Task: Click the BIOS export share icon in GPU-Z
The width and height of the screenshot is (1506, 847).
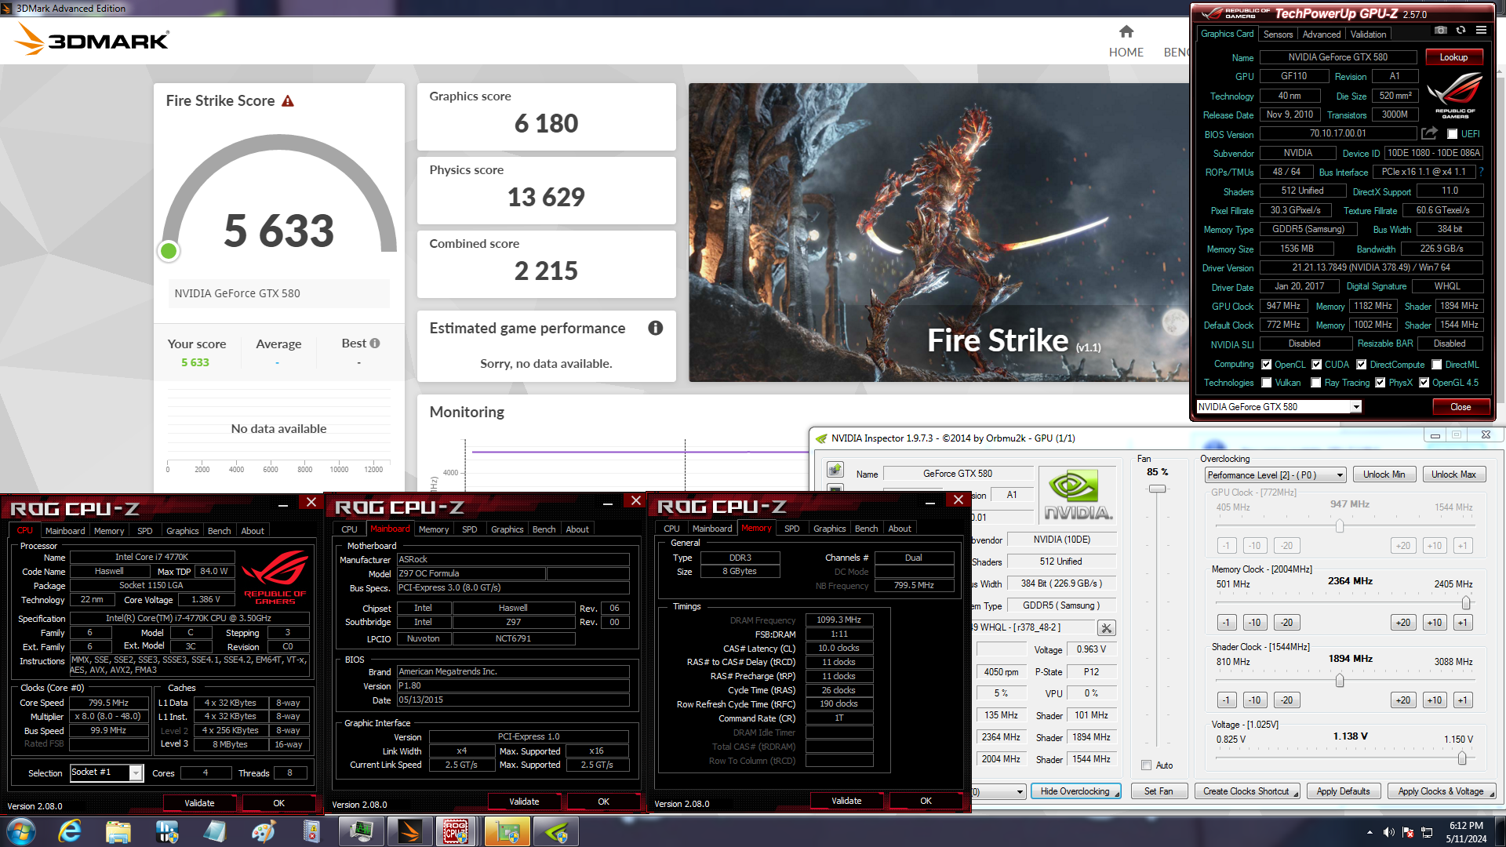Action: (1429, 133)
